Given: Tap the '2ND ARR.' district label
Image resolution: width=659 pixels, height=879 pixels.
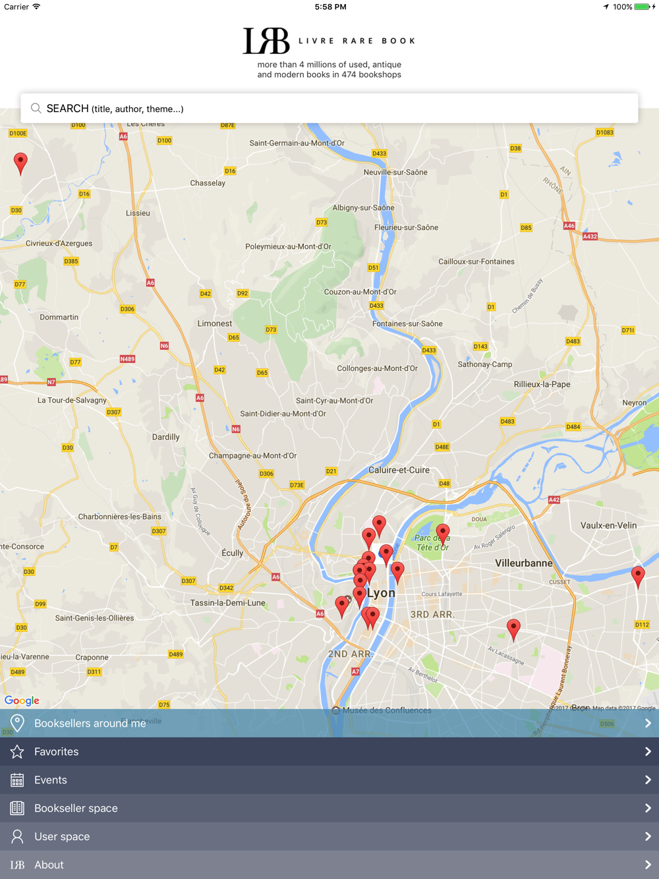Looking at the screenshot, I should [351, 654].
